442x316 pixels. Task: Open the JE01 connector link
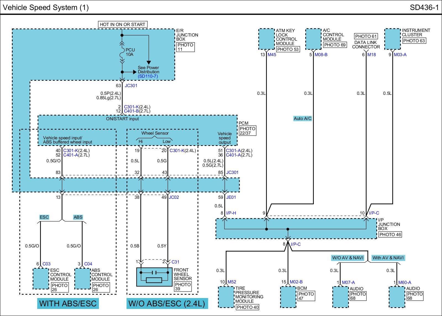point(231,197)
